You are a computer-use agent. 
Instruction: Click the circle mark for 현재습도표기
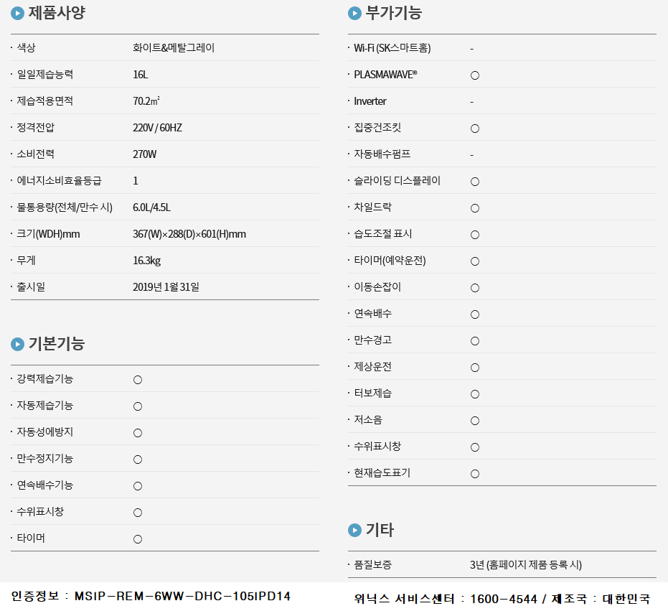click(x=474, y=474)
